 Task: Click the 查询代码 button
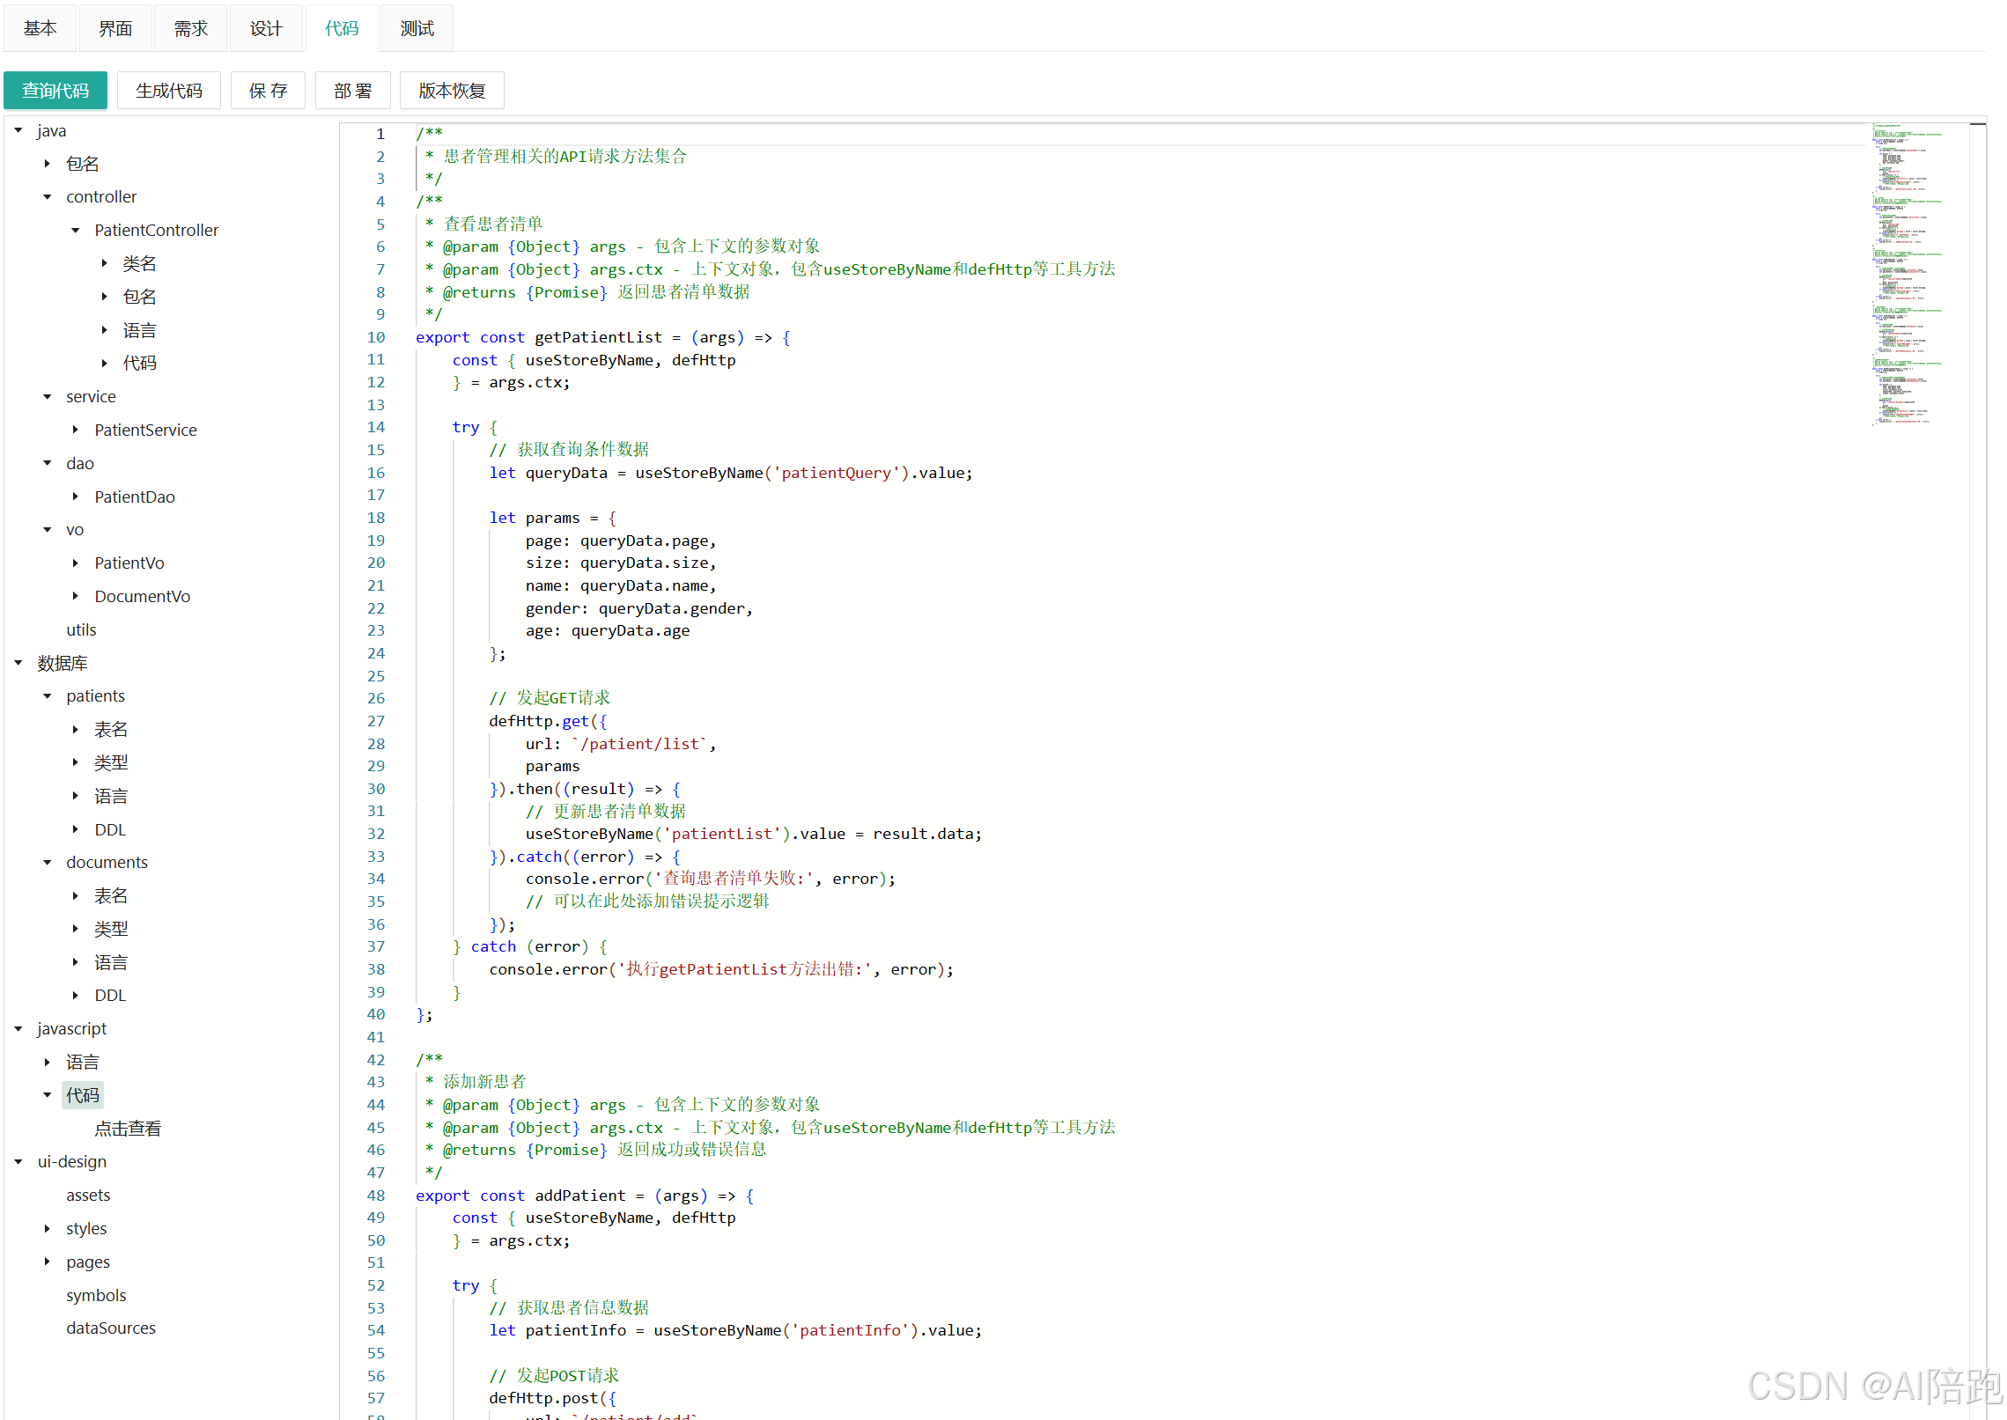point(55,91)
